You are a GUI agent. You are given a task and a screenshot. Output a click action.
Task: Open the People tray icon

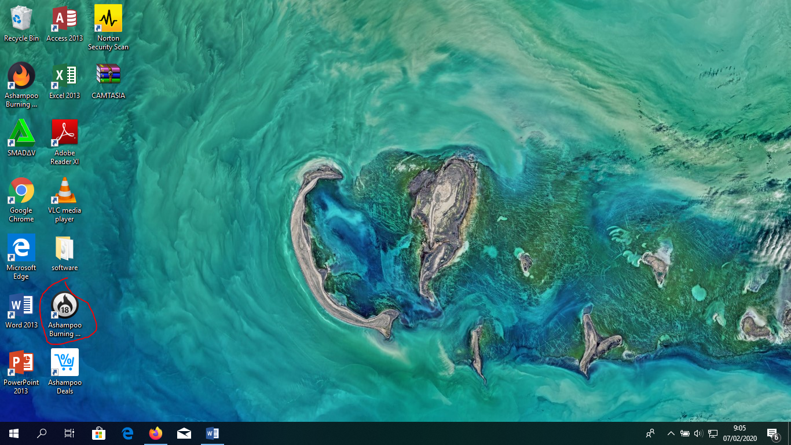(651, 433)
